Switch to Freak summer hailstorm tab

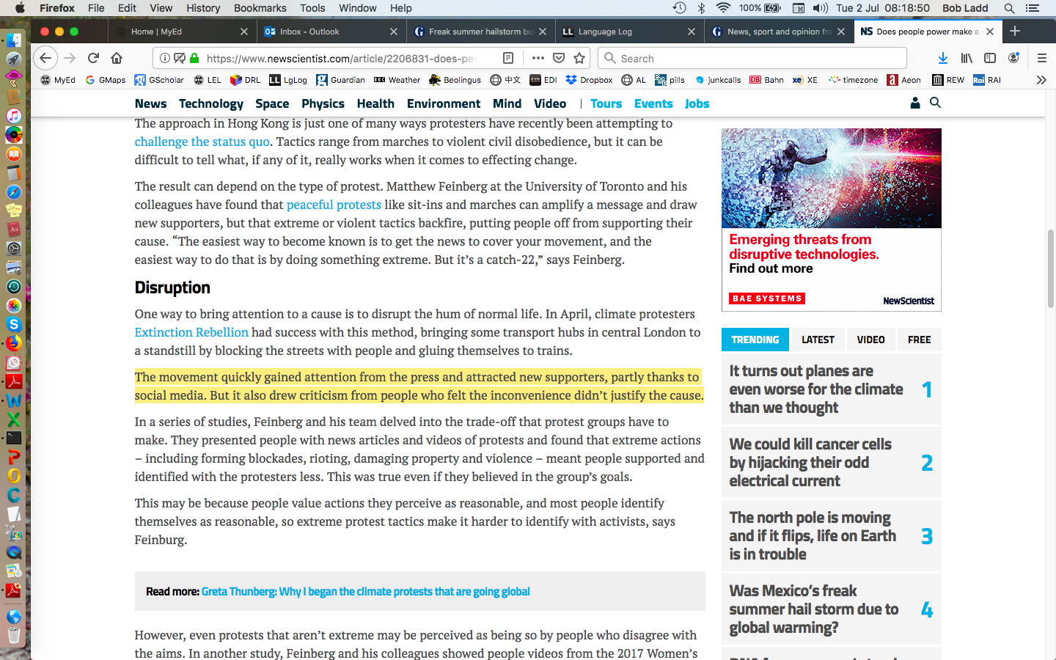(480, 32)
